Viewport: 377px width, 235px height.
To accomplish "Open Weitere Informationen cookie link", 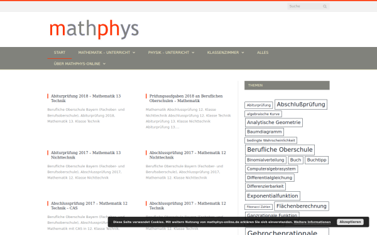I will coord(312,222).
